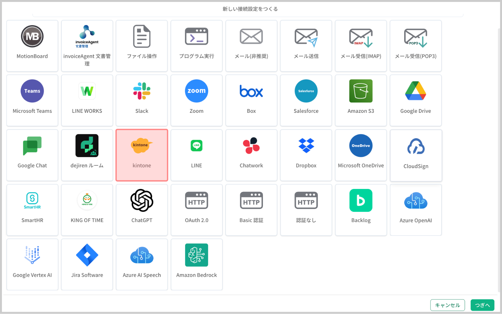Proceed with the つぎへ button
Image resolution: width=502 pixels, height=314 pixels.
click(x=482, y=305)
